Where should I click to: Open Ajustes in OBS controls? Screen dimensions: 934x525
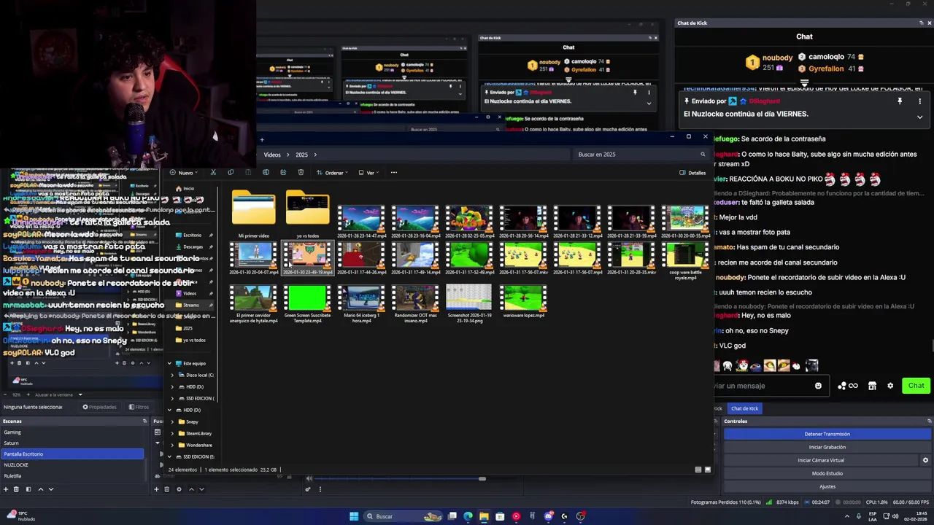pyautogui.click(x=827, y=486)
